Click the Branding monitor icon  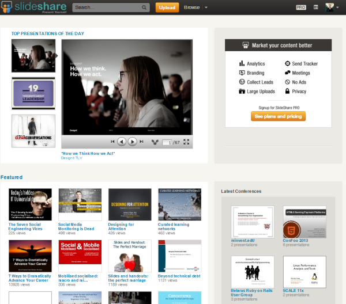coord(242,73)
